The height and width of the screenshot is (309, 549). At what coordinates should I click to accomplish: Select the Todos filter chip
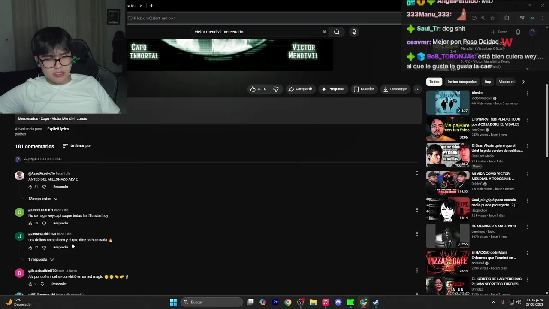coord(434,82)
